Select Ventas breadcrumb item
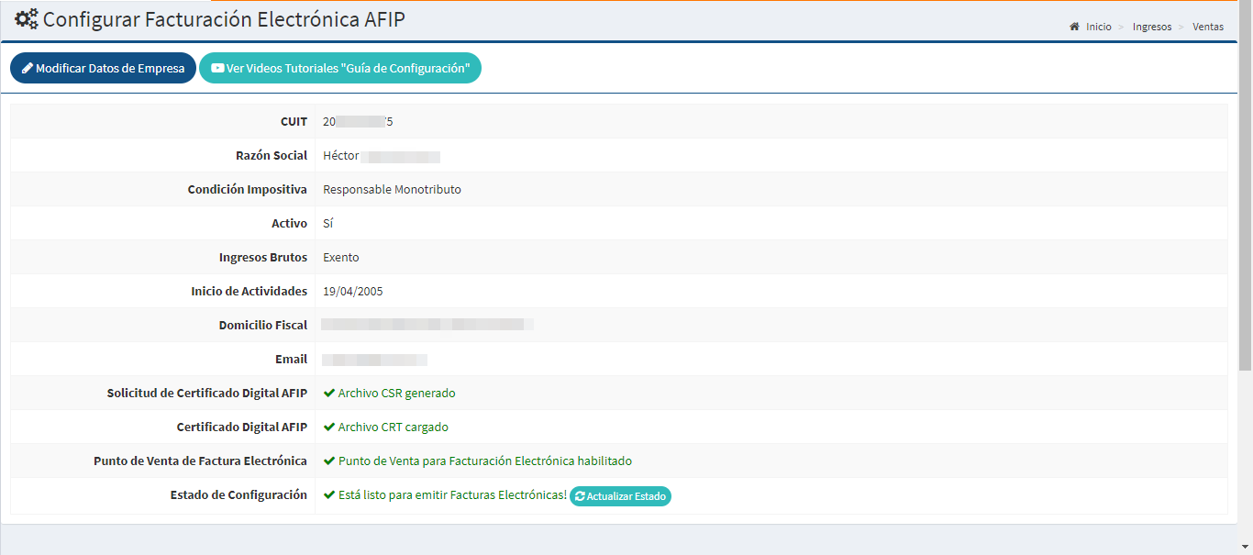Image resolution: width=1253 pixels, height=555 pixels. pyautogui.click(x=1208, y=27)
